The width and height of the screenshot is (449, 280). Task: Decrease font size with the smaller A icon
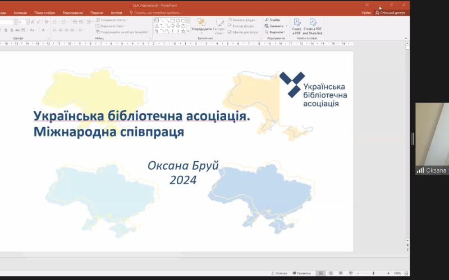tap(38, 22)
